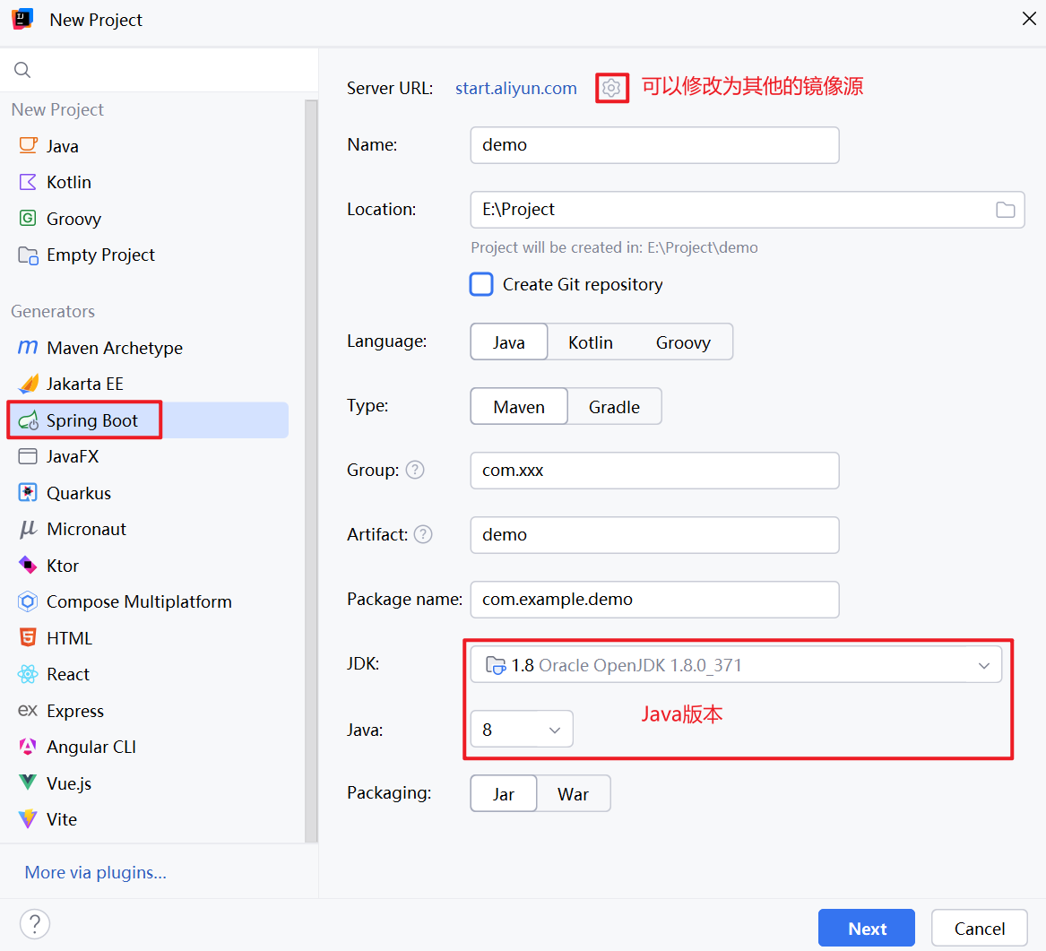Open Server URL settings gear
This screenshot has height=951, width=1046.
point(611,88)
